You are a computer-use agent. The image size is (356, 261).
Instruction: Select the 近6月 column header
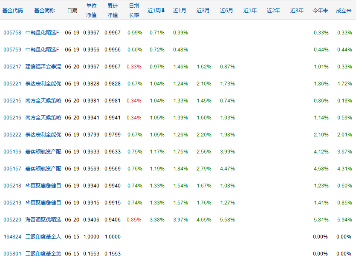(x=226, y=11)
